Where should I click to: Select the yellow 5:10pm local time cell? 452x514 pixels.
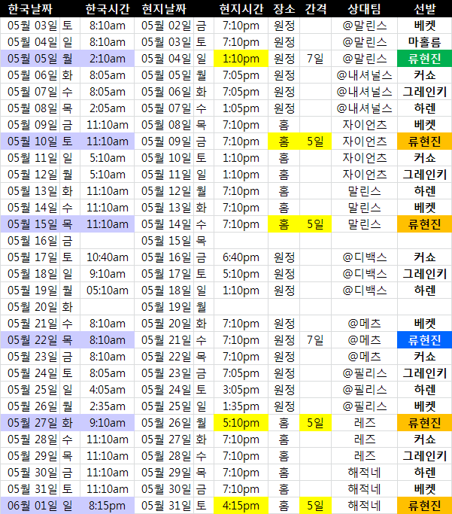coord(241,423)
